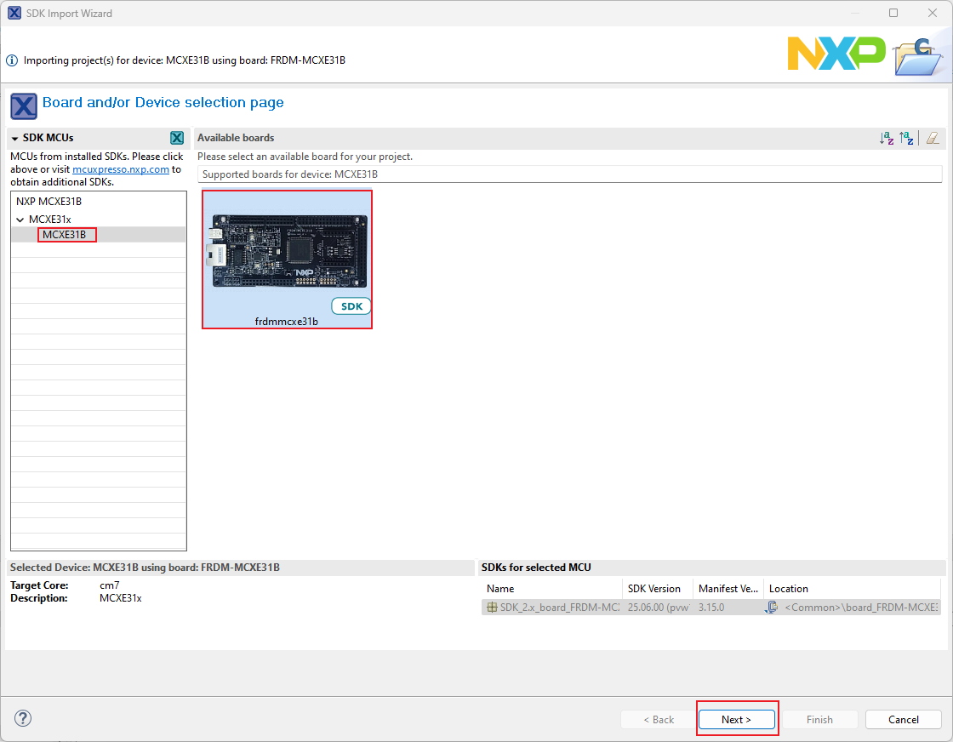Select the SDK_2.x_board_FRDM-MC row
The height and width of the screenshot is (742, 953).
553,608
